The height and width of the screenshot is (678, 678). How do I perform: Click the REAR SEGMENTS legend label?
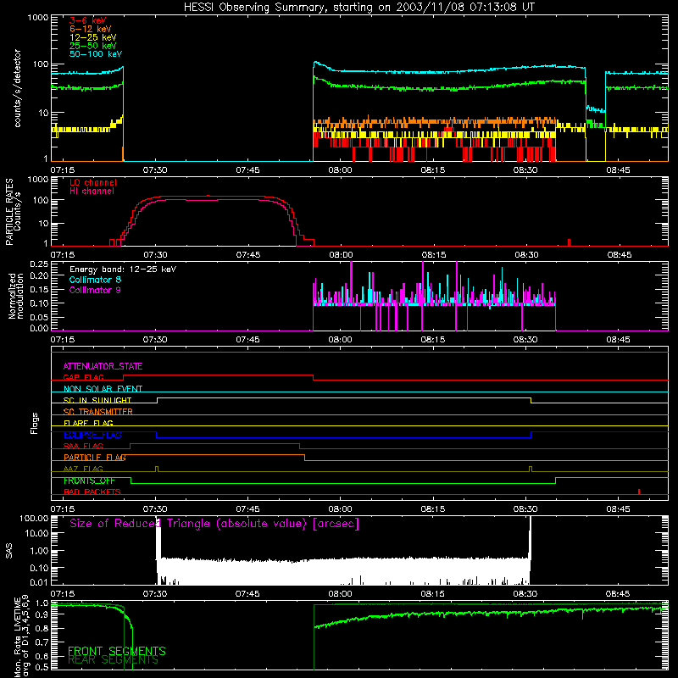pos(114,660)
